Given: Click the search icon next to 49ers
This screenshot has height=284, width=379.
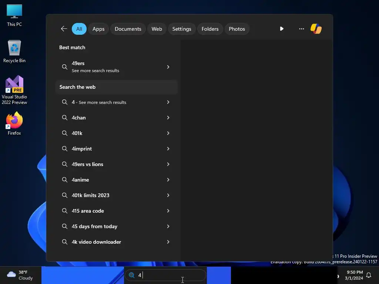Looking at the screenshot, I should point(64,67).
